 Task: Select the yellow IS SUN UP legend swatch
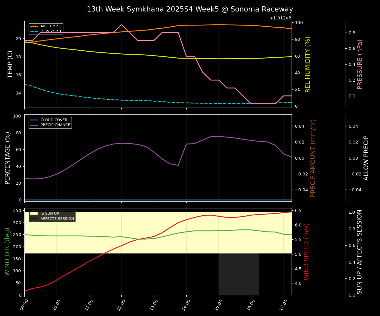[x=34, y=213]
